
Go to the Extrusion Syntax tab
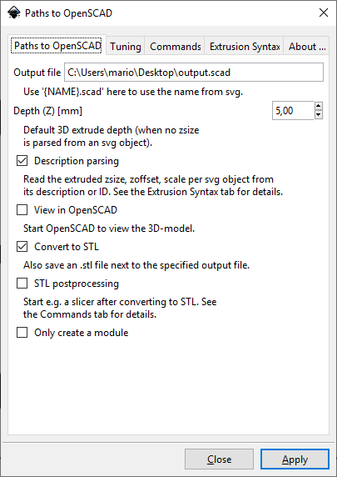[245, 47]
